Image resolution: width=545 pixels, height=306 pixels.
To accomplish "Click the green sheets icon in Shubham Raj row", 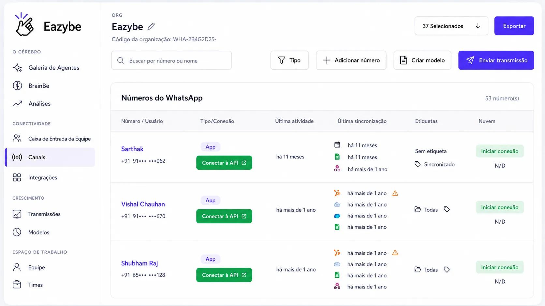I will pos(337,275).
